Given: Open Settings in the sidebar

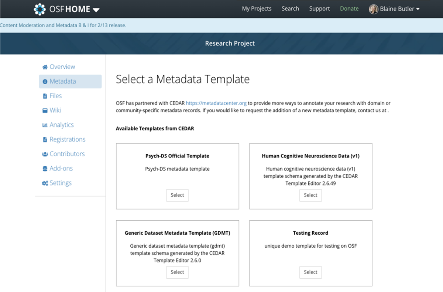Looking at the screenshot, I should (x=61, y=183).
